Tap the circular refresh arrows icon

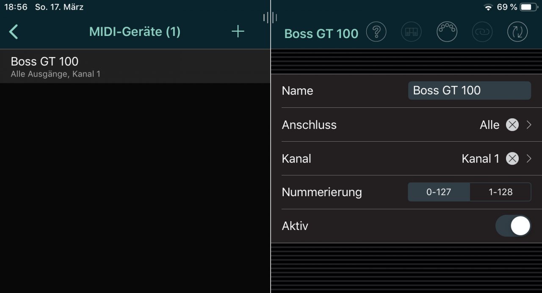click(x=517, y=32)
